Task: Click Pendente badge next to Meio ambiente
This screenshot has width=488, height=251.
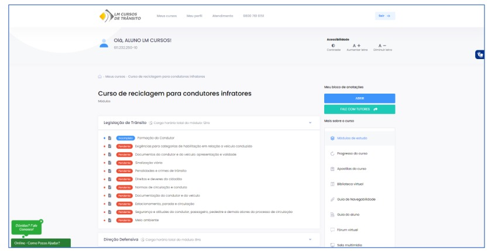Action: [124, 220]
